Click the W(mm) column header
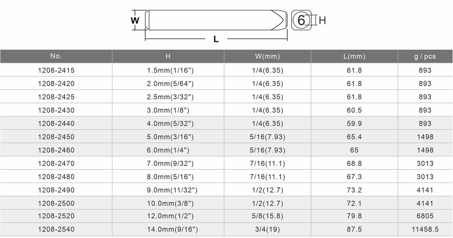The height and width of the screenshot is (238, 453). click(x=267, y=56)
